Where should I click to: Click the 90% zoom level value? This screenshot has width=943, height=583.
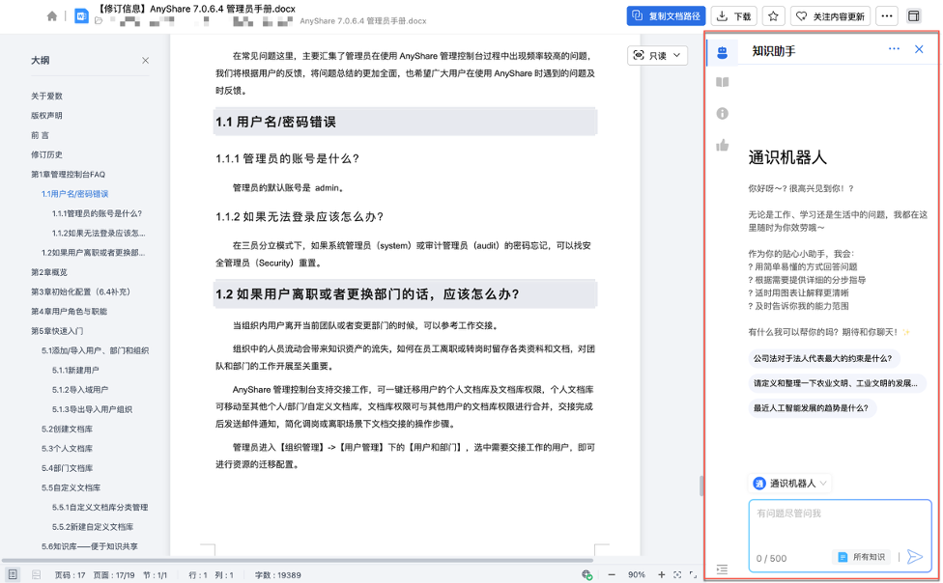tap(637, 574)
